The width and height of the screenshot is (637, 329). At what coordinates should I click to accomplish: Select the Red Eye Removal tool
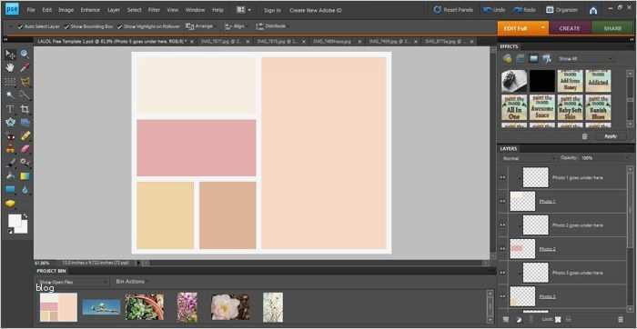[x=10, y=136]
